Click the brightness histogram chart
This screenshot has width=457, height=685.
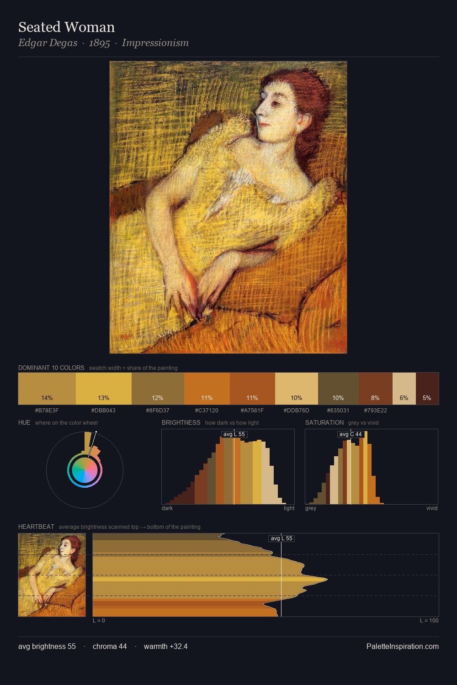(x=228, y=467)
